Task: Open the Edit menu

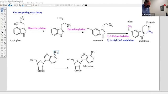Action: [x=3, y=3]
